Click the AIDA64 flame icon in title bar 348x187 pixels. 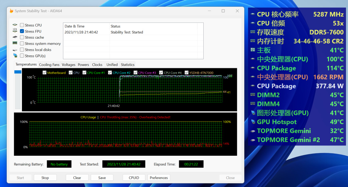(11, 11)
